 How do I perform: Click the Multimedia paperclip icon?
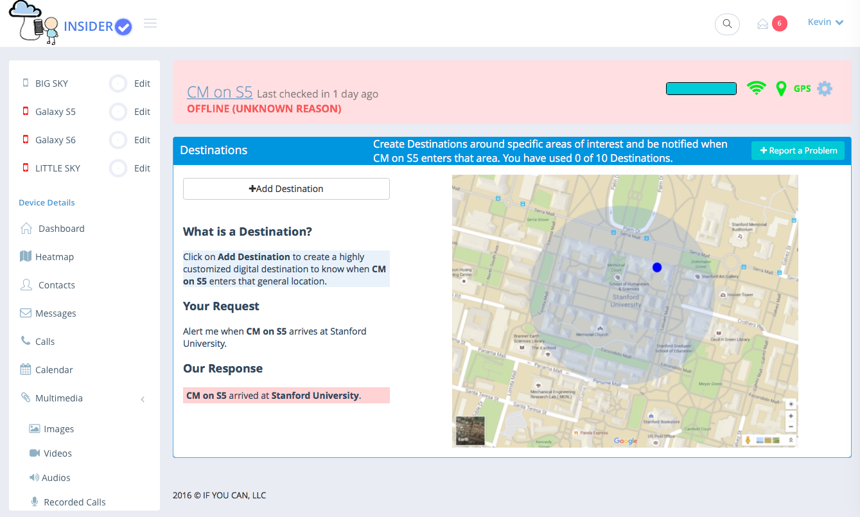tap(26, 398)
